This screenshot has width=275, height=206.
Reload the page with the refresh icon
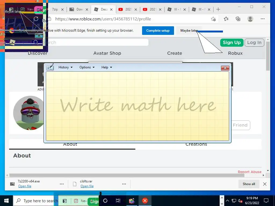coord(36,19)
